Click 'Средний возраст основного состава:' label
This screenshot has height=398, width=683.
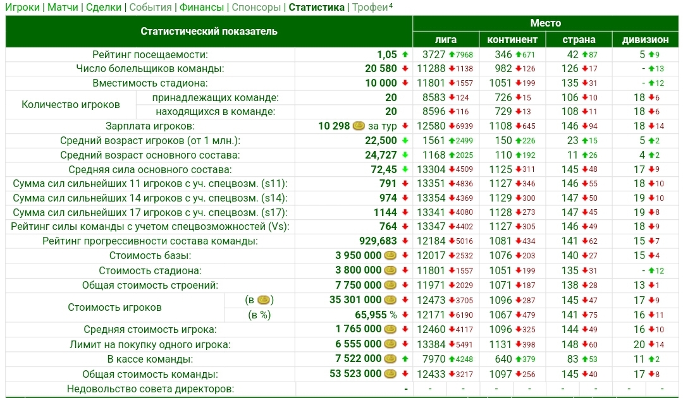(150, 155)
